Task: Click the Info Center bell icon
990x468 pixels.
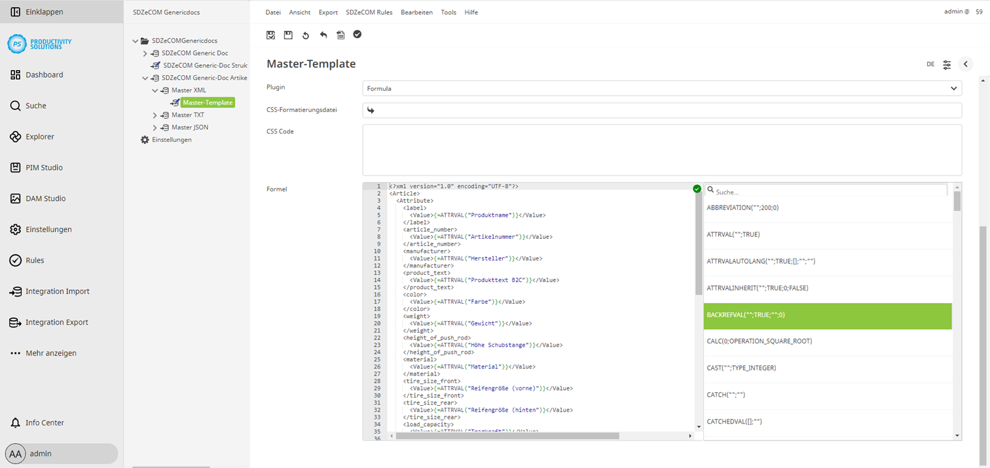Action: click(x=14, y=422)
